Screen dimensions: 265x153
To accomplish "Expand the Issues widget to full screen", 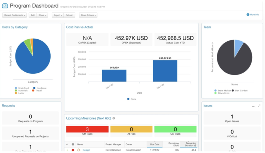I will pyautogui.click(x=259, y=106).
